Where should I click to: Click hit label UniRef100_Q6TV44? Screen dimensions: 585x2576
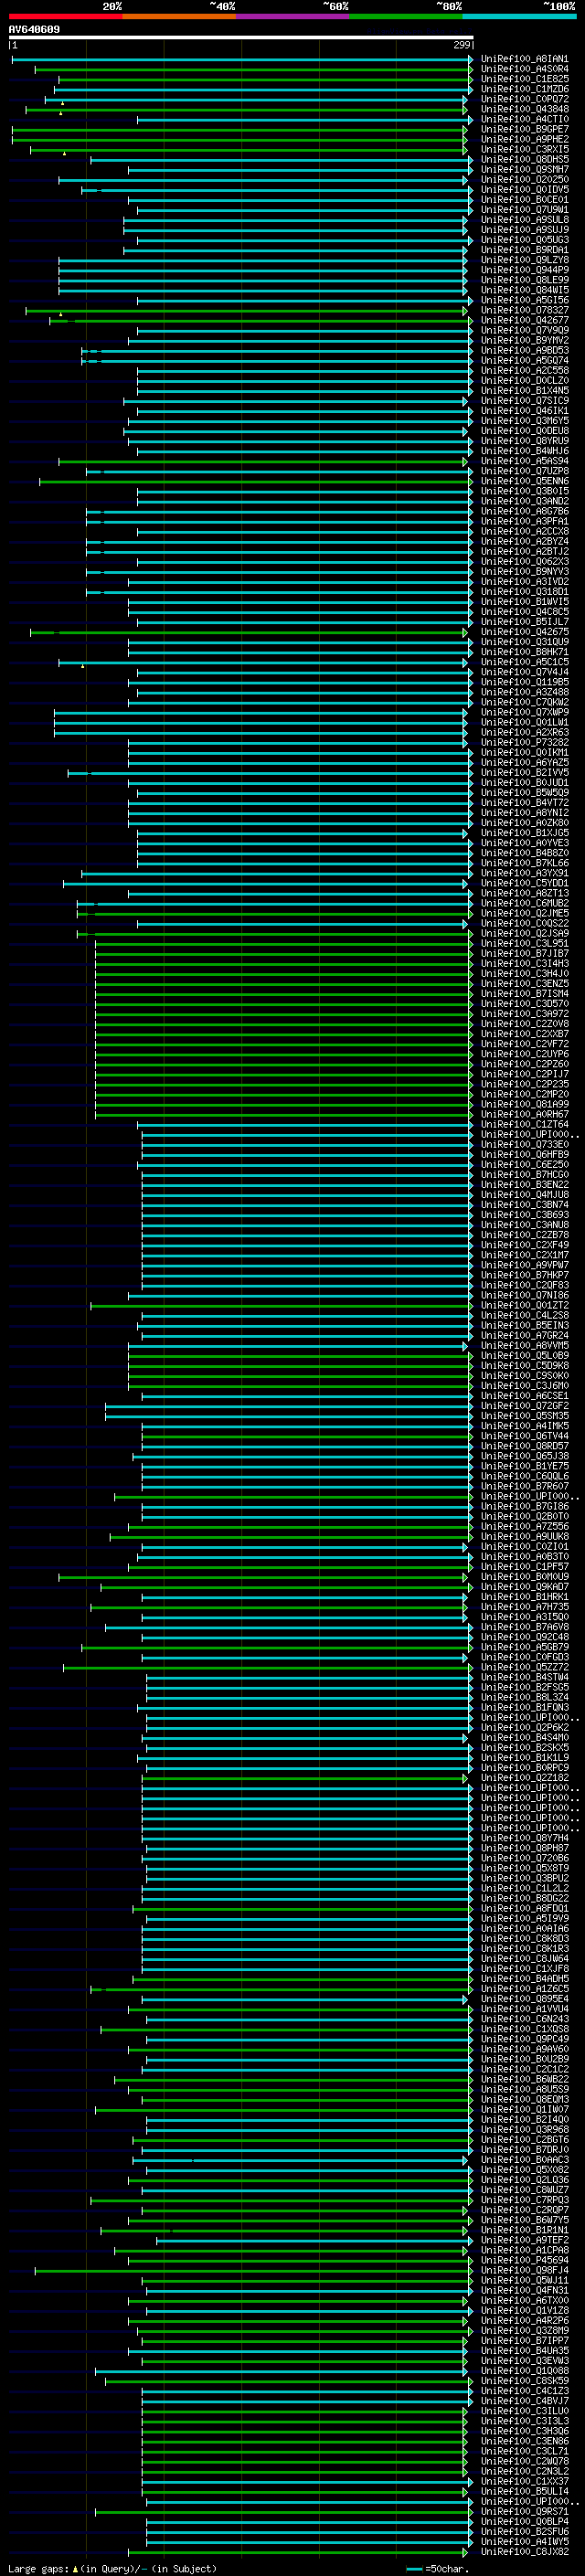(524, 1436)
